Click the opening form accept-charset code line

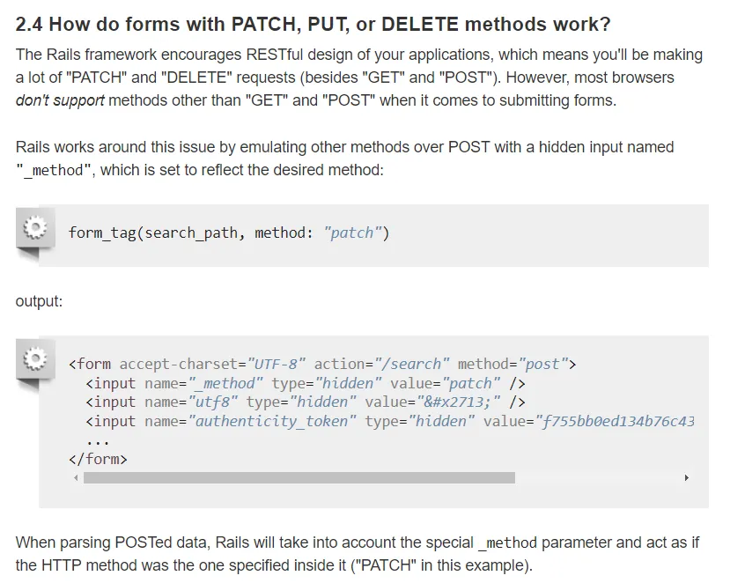321,364
